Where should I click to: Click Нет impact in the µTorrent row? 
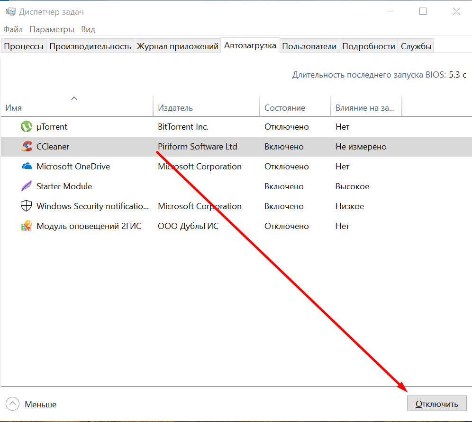coord(342,126)
